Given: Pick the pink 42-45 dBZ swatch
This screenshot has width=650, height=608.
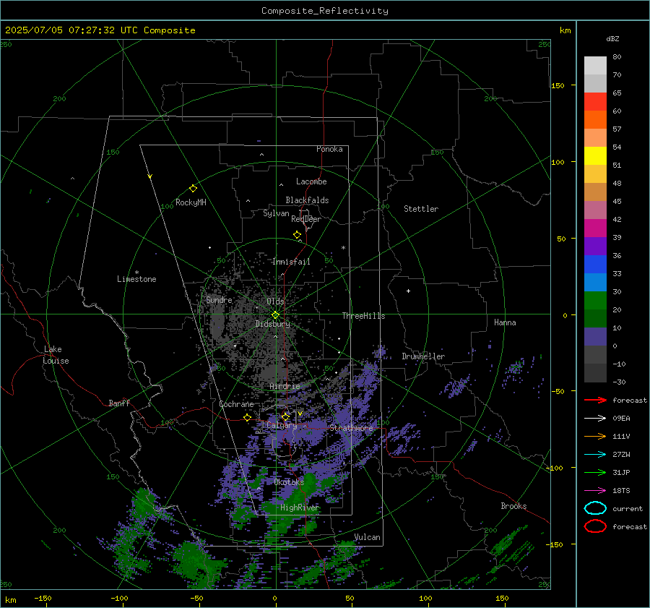Looking at the screenshot, I should (595, 210).
